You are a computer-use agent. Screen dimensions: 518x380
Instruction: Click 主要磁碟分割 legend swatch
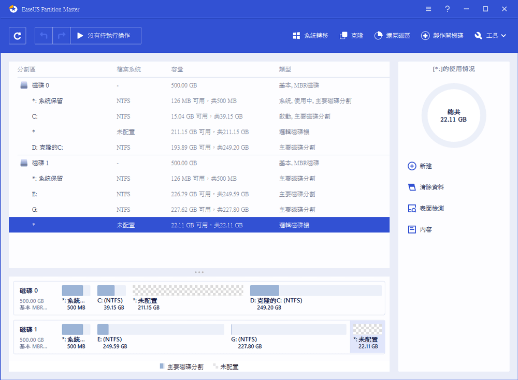click(162, 366)
